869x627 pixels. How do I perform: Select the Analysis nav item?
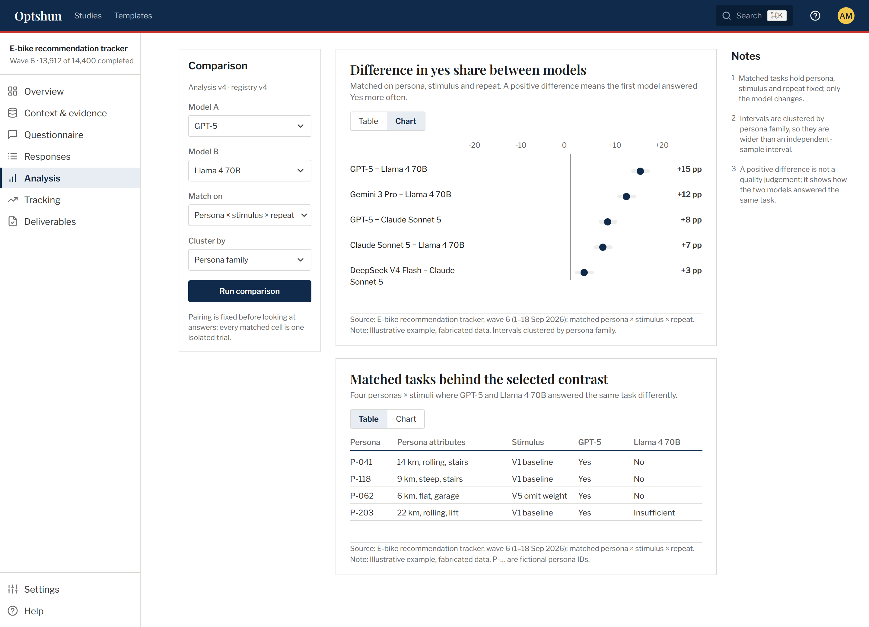click(70, 178)
